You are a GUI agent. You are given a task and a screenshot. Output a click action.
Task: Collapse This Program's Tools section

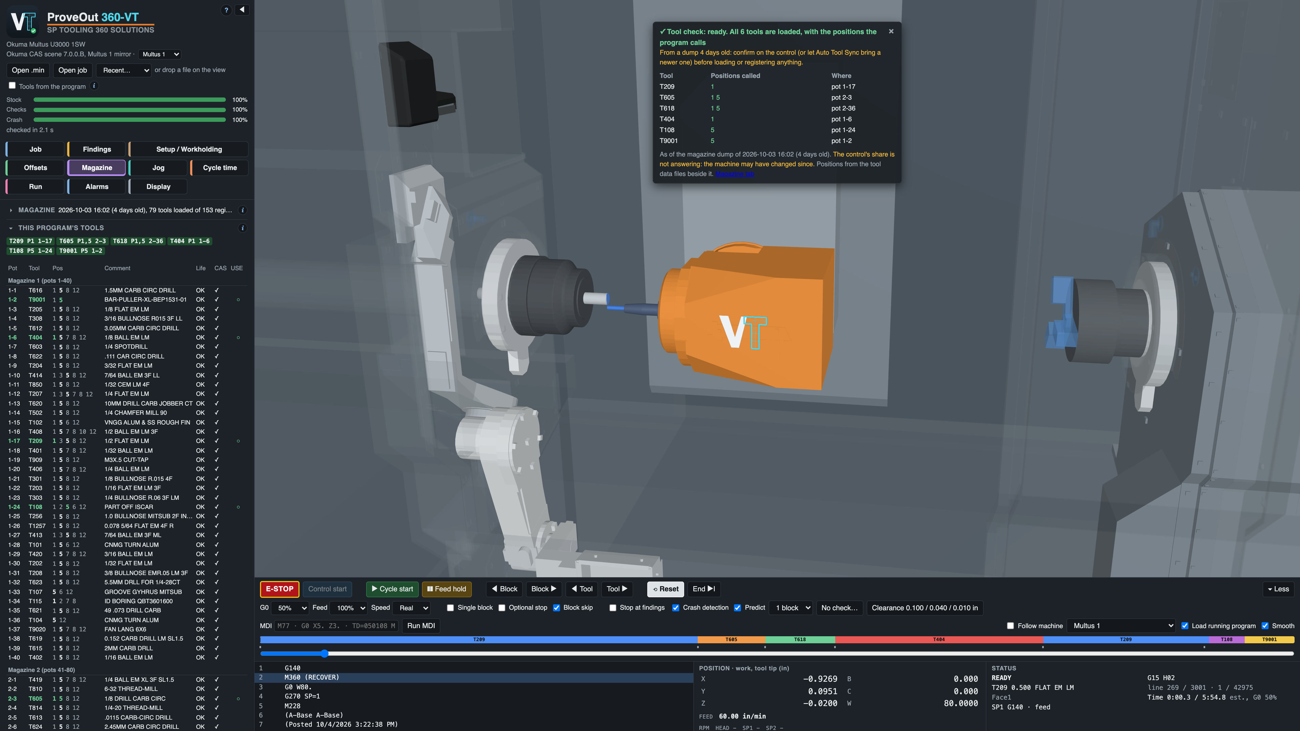click(10, 228)
